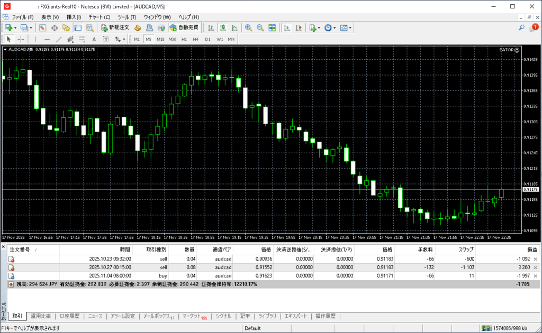Open the new chart dropdown arrow
Screen dimensions: 542x333
coord(15,27)
